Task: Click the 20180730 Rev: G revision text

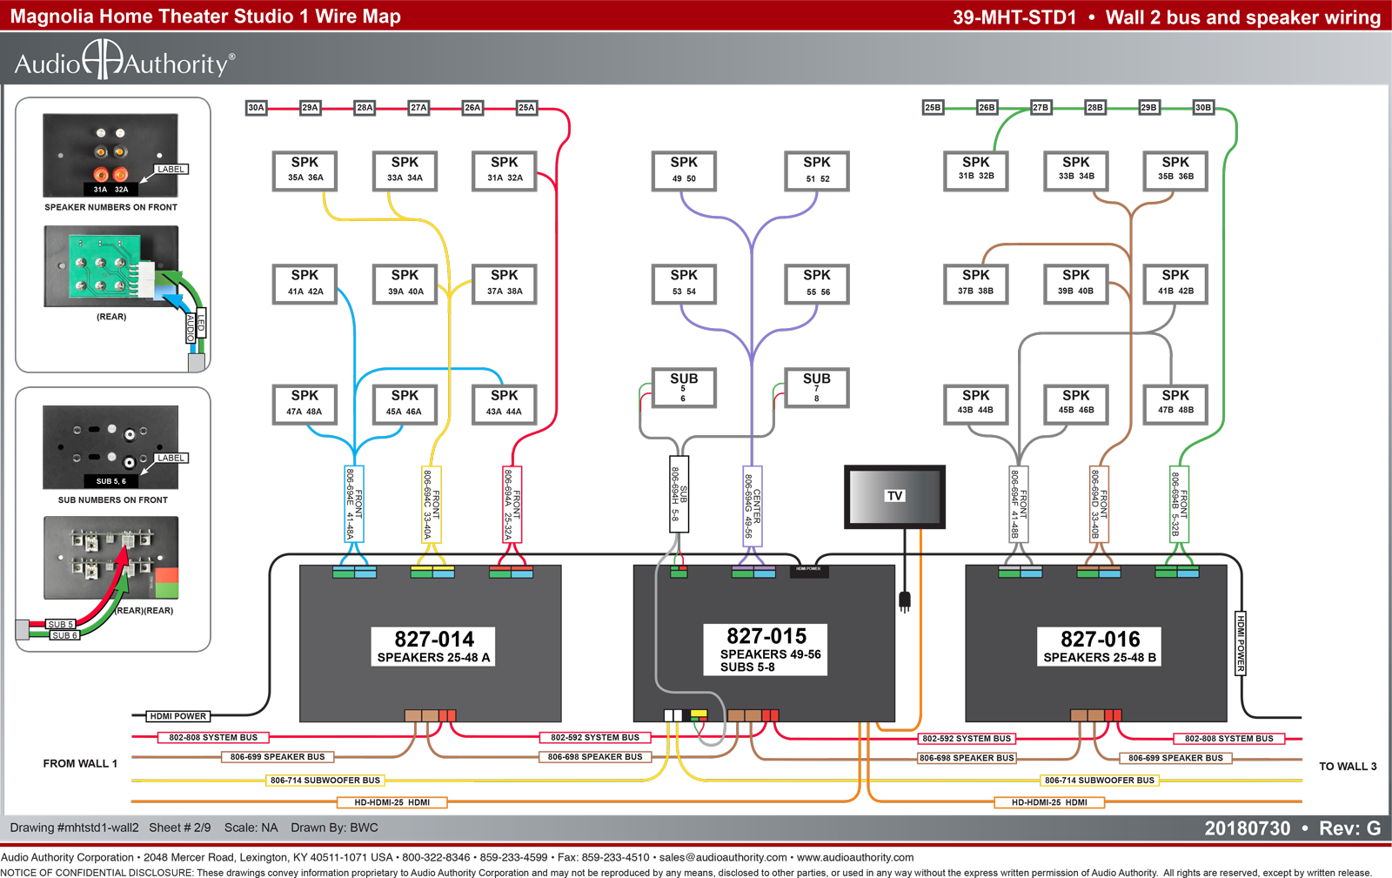Action: (1292, 828)
